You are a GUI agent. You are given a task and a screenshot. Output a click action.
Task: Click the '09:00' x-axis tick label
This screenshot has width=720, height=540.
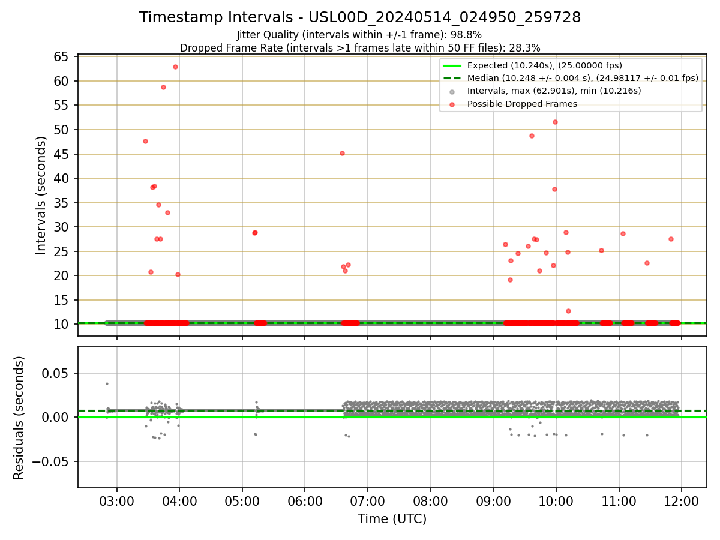pos(493,500)
